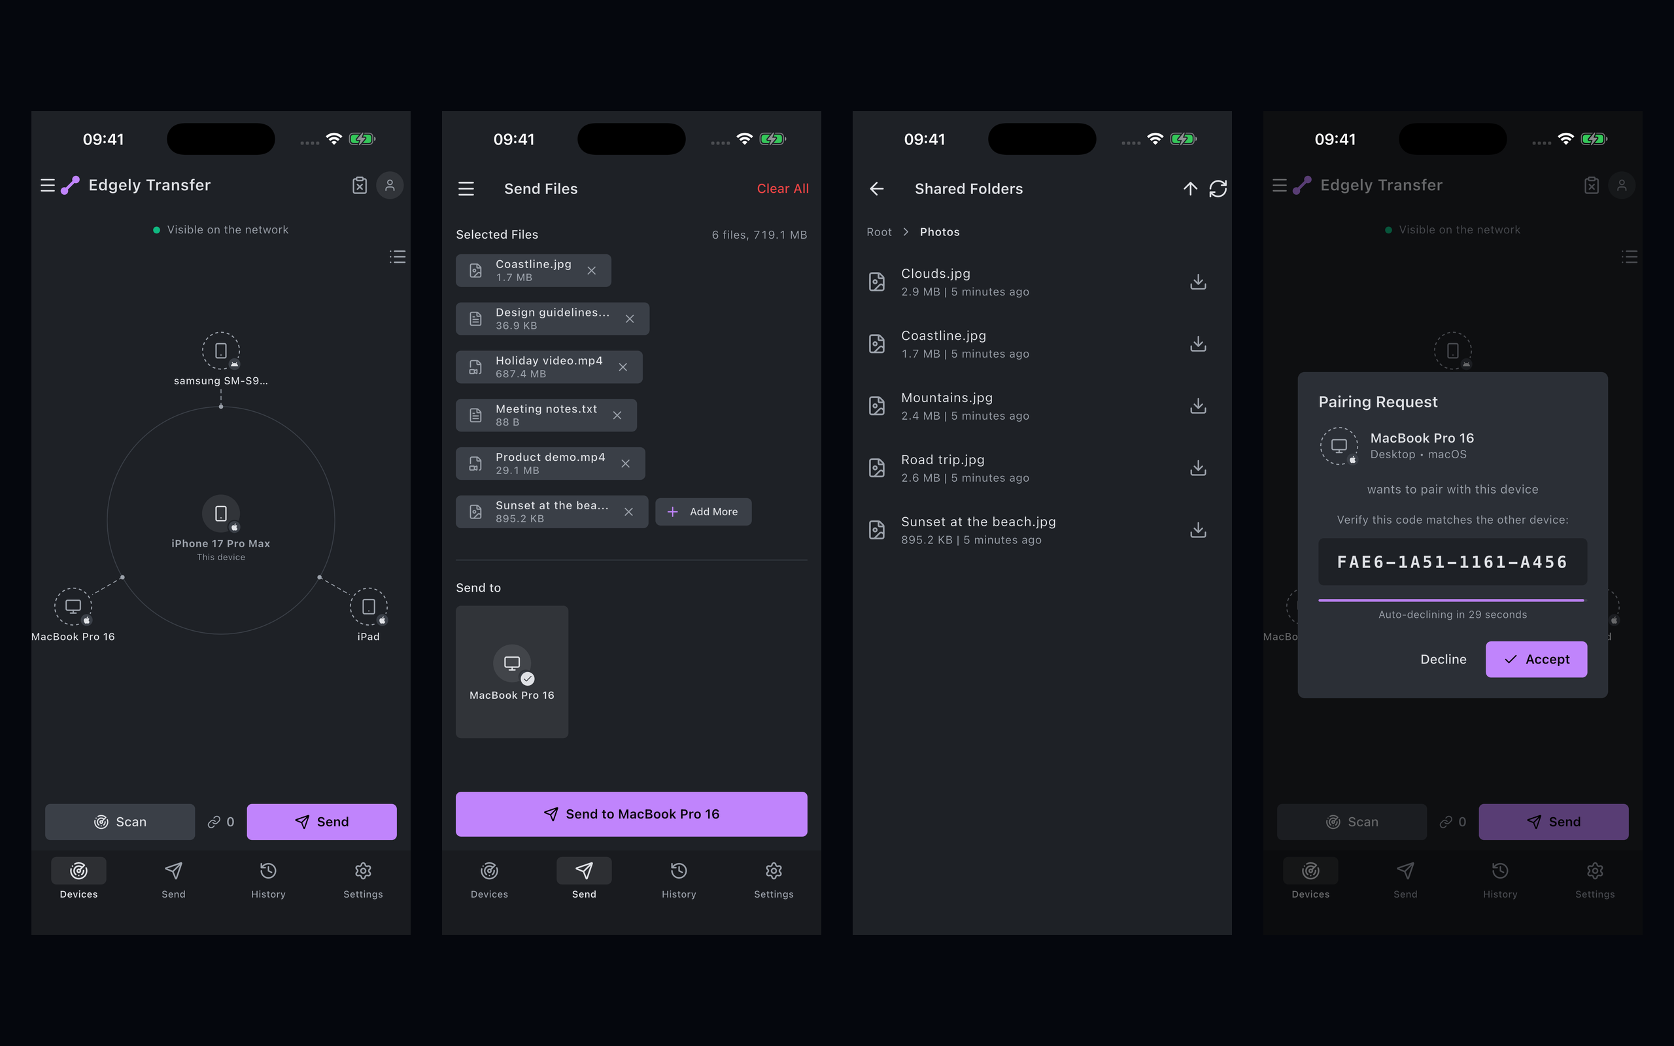The width and height of the screenshot is (1674, 1046).
Task: Select the samsung SM-S9... device node
Action: (x=220, y=359)
